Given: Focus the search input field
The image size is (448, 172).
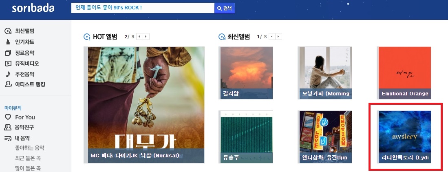Looking at the screenshot, I should click(x=143, y=8).
